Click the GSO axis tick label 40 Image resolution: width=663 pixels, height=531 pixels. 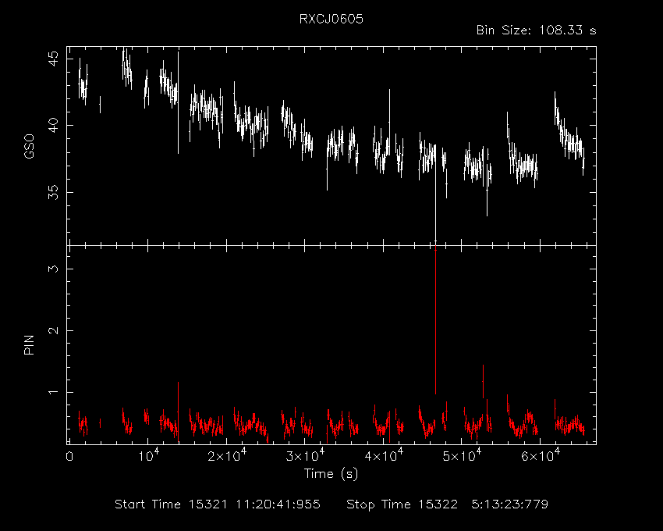[x=54, y=126]
